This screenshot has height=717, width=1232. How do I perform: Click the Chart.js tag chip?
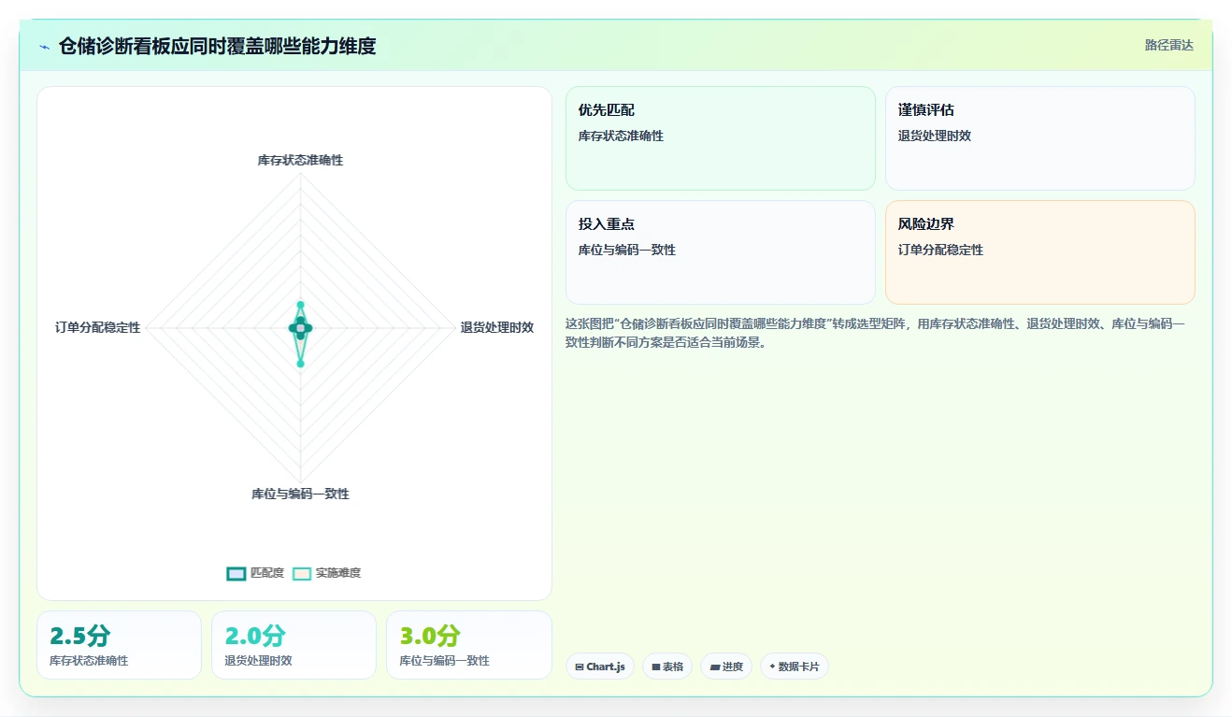tap(600, 667)
